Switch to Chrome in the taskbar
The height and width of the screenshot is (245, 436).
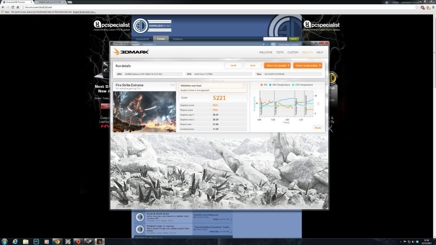[x=57, y=242]
